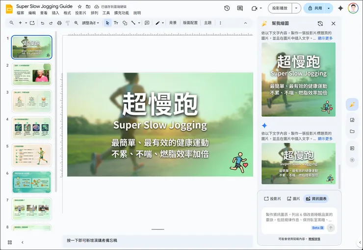Image resolution: width=363 pixels, height=250 pixels.
Task: Collapse the toolbar with up chevron
Action: click(245, 23)
